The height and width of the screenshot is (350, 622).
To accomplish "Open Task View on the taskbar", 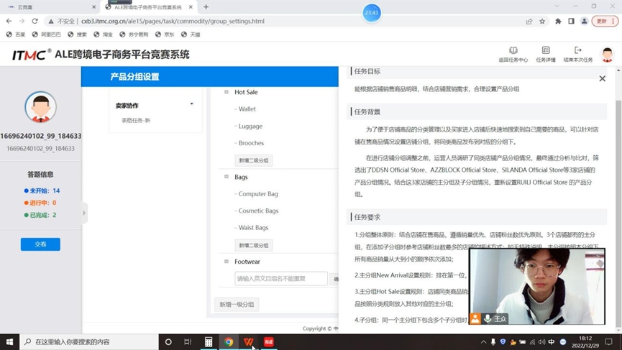I will [188, 341].
